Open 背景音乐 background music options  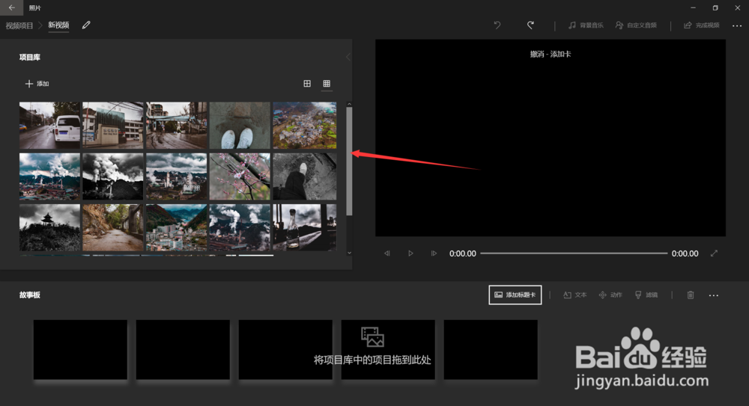pos(586,25)
